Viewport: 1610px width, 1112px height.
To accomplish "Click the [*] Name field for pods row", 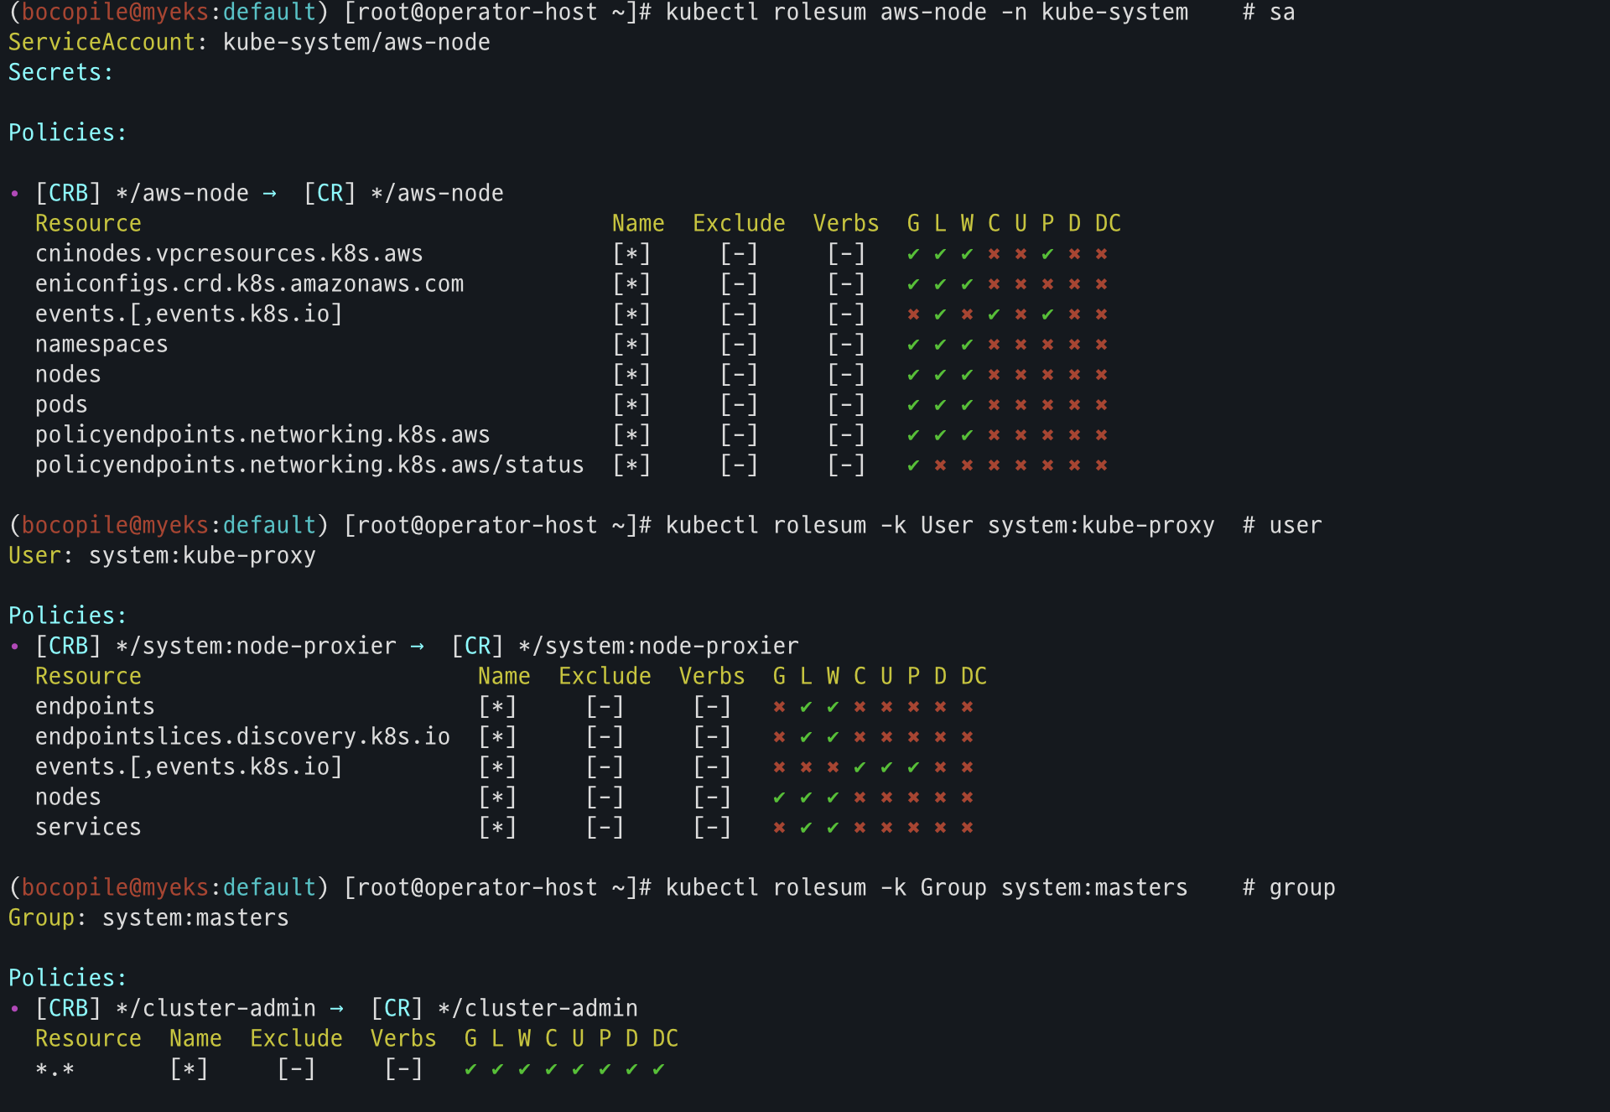I will click(631, 405).
